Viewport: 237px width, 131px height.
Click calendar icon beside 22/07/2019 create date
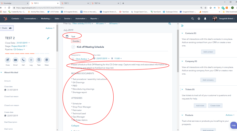[5, 115]
